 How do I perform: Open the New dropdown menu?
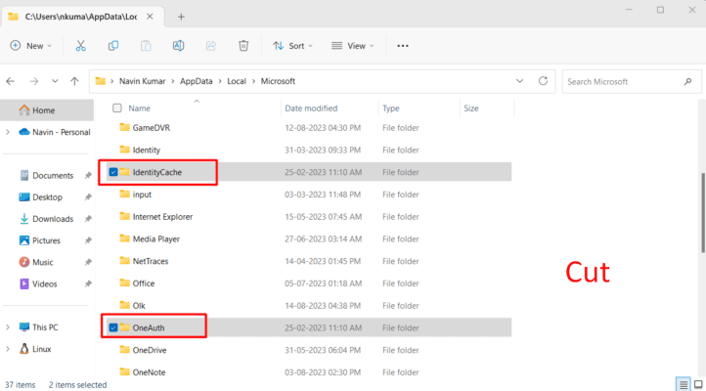click(x=30, y=45)
